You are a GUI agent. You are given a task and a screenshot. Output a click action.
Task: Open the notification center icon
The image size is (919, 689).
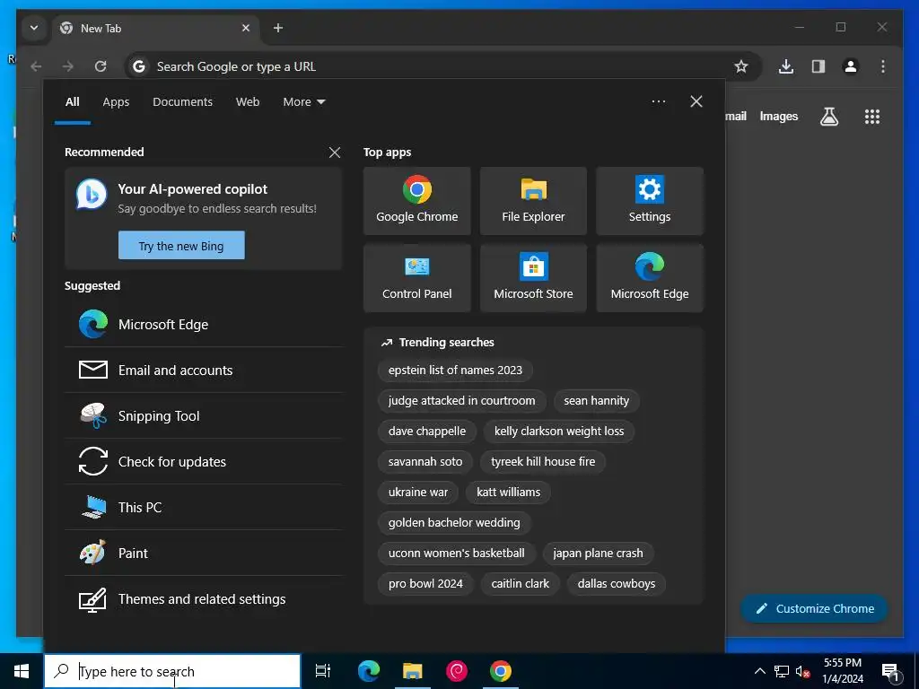(891, 671)
